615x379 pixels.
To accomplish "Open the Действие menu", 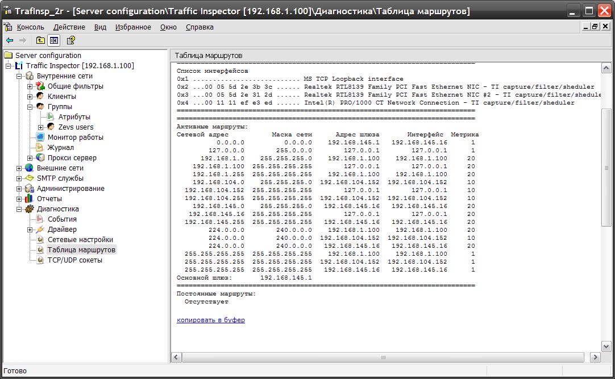I will pos(69,27).
